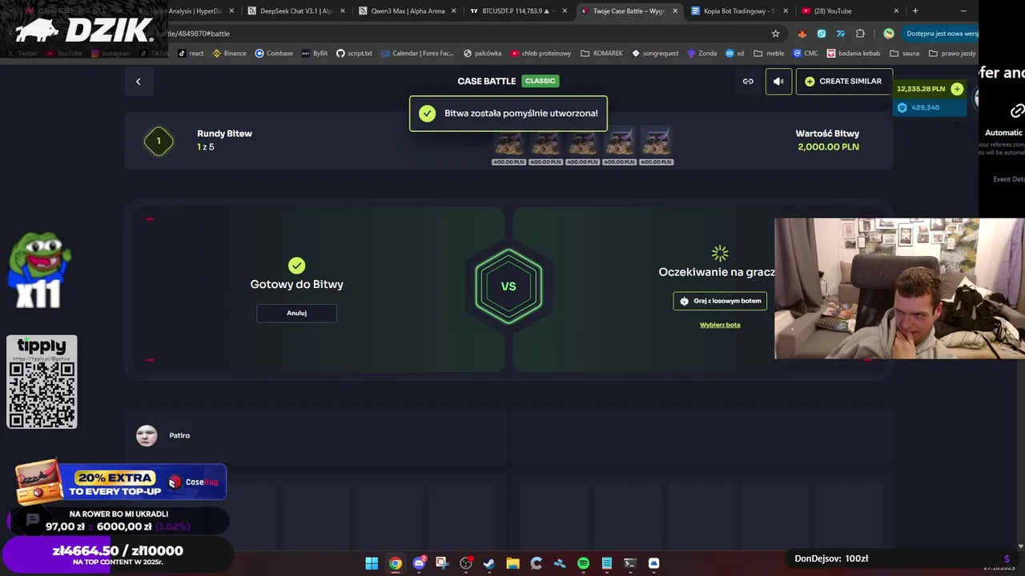Click Graj z losowym botem button
Image resolution: width=1025 pixels, height=576 pixels.
click(x=720, y=301)
